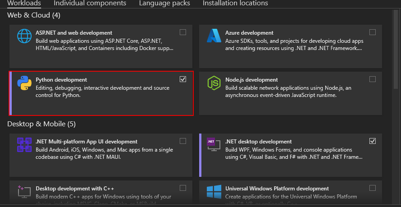
Task: Click the .NET desktop development monitor icon
Action: click(x=213, y=145)
